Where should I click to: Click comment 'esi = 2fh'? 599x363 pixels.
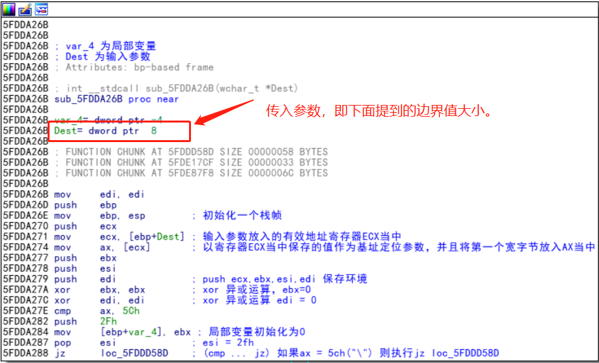coord(228,343)
